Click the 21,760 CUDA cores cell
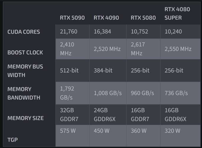202x148 pixels. point(73,31)
